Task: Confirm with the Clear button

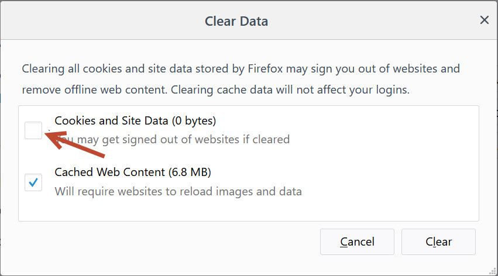Action: click(438, 241)
